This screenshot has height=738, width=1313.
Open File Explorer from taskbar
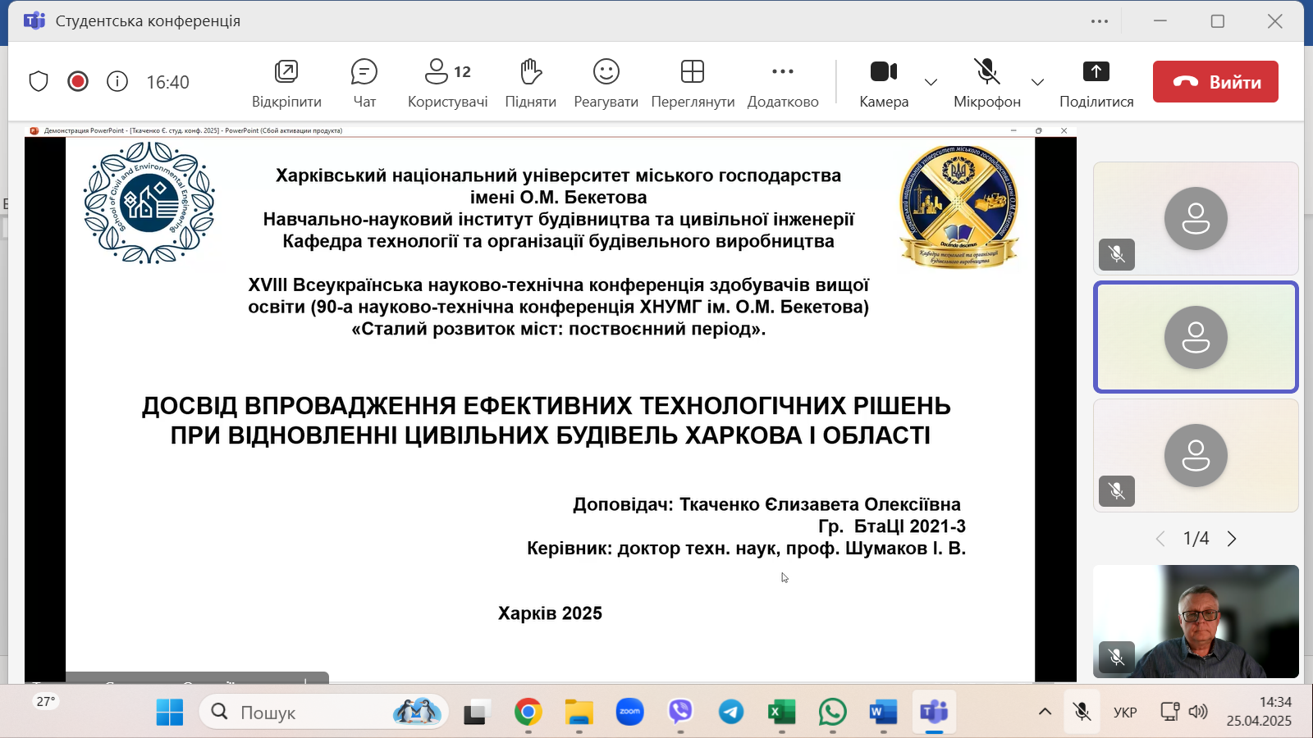(579, 712)
